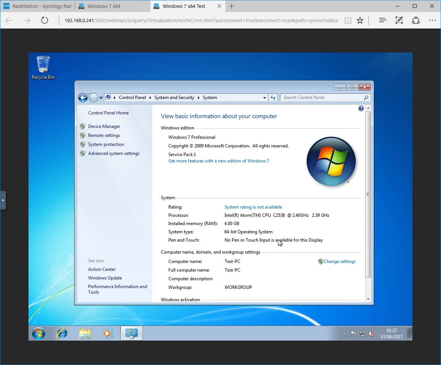Open Windows Explorer folder icon in taskbar
The width and height of the screenshot is (441, 365).
coord(85,333)
